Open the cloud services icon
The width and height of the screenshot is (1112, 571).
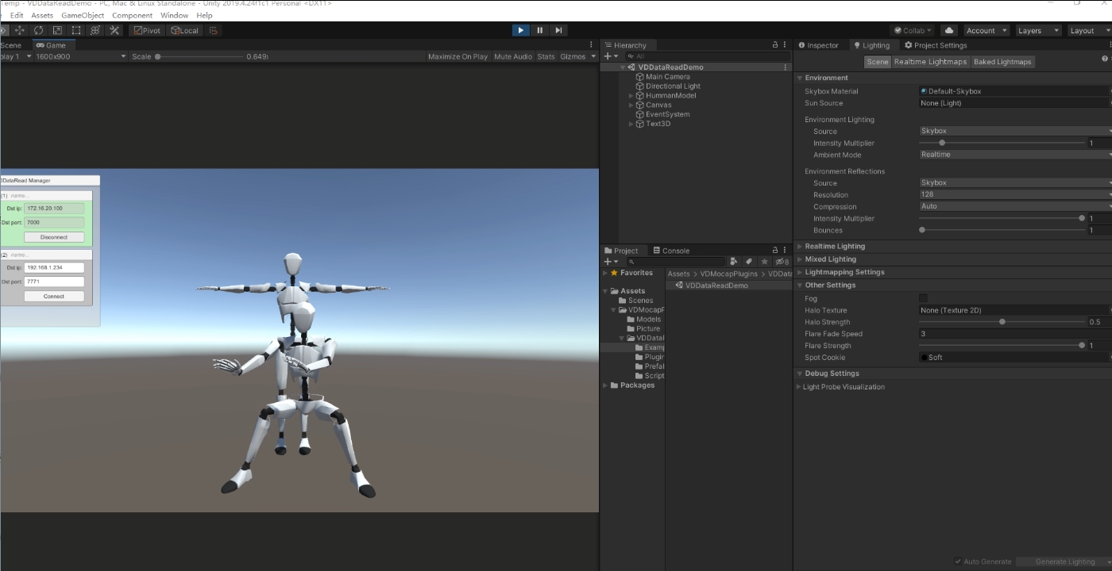click(x=948, y=30)
